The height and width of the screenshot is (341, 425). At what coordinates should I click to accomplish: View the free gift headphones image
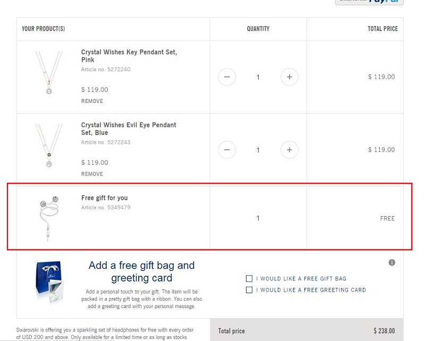(x=49, y=218)
